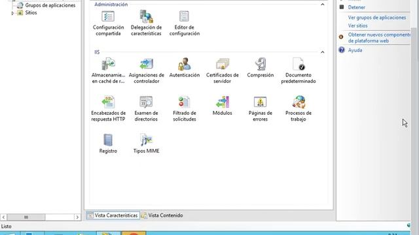Click the orange web platform components icon
The height and width of the screenshot is (235, 419).
pyautogui.click(x=341, y=37)
